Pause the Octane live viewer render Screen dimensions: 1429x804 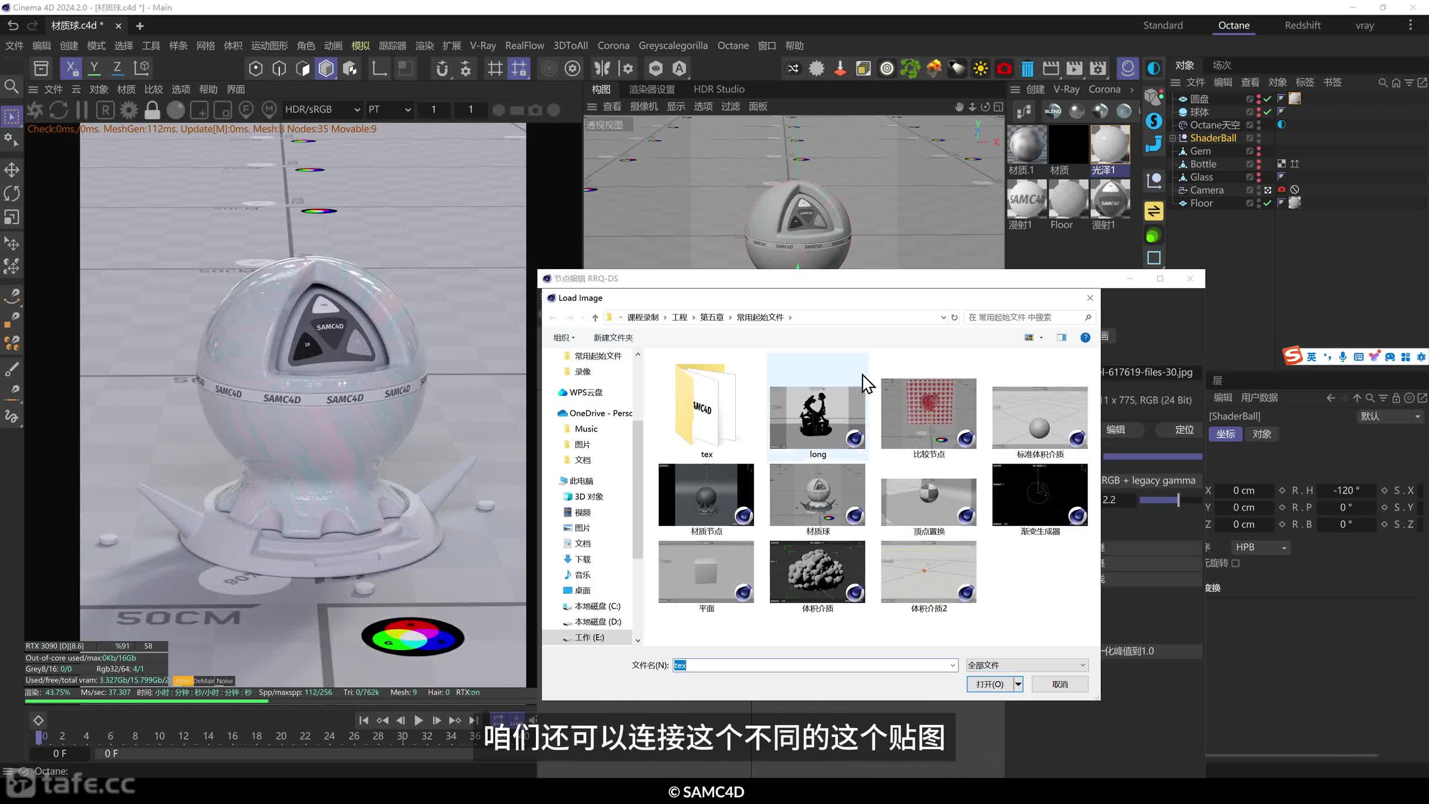82,109
